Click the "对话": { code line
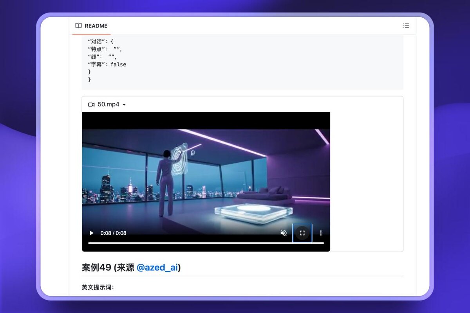The image size is (470, 313). [x=101, y=41]
